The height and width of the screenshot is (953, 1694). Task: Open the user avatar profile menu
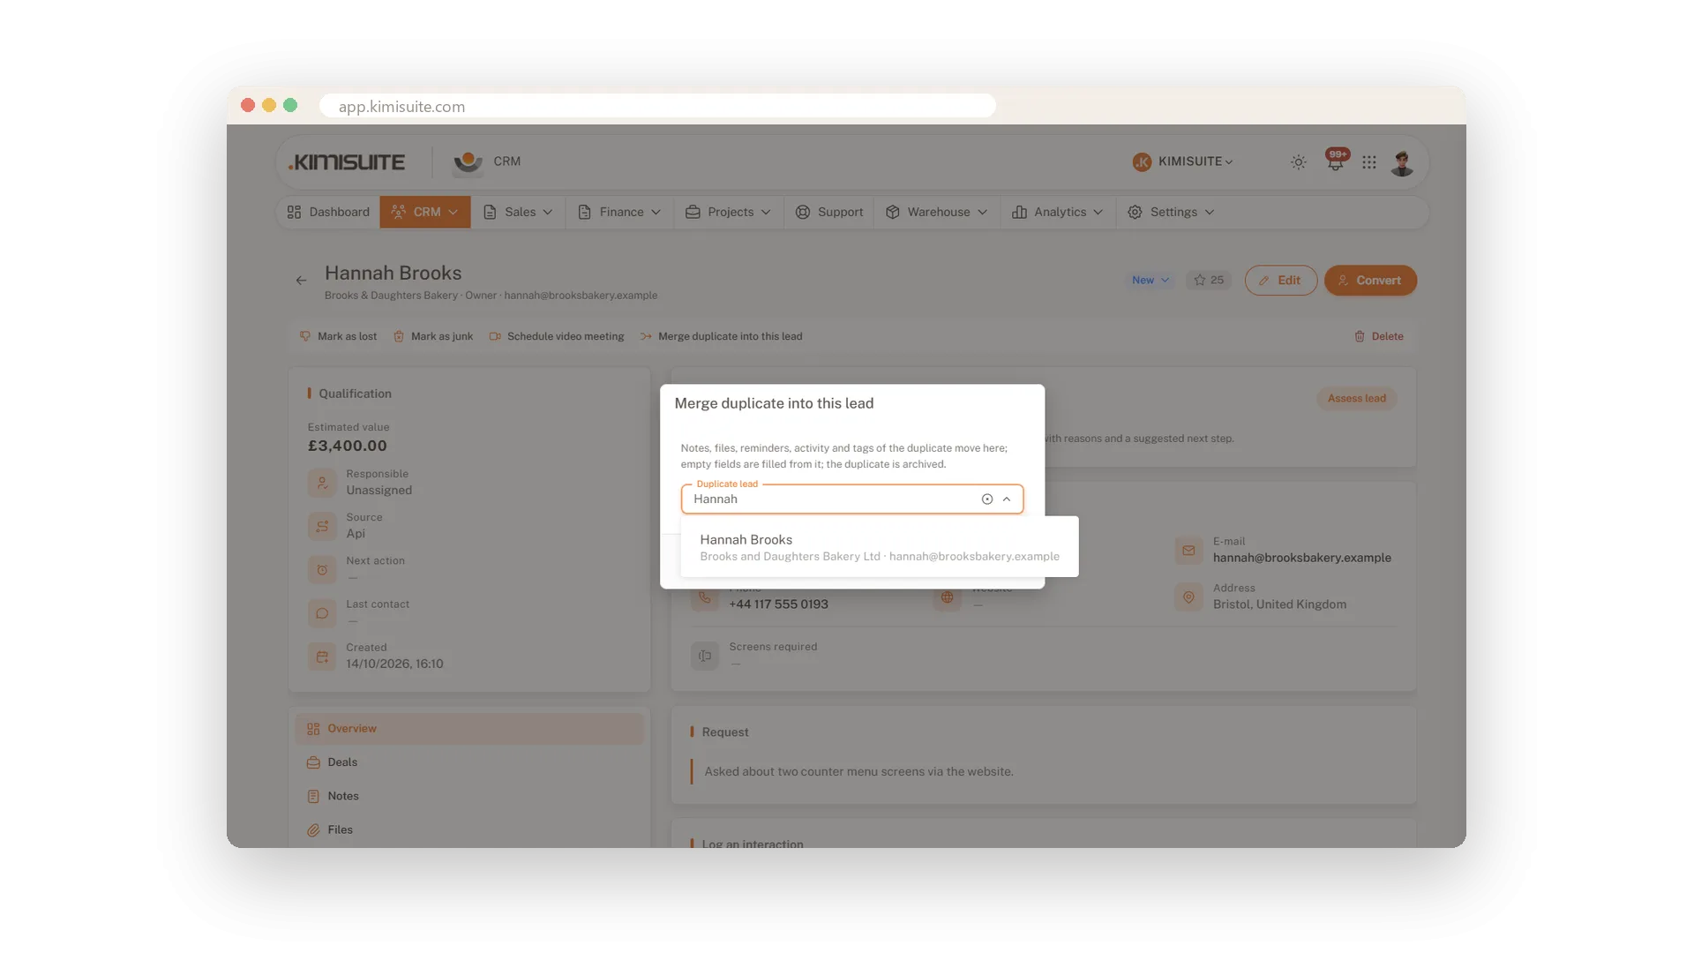(1401, 162)
